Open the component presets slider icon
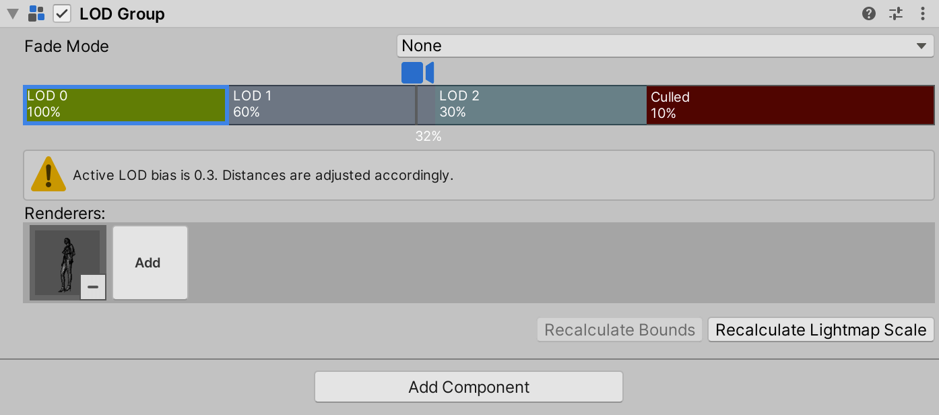 point(895,13)
